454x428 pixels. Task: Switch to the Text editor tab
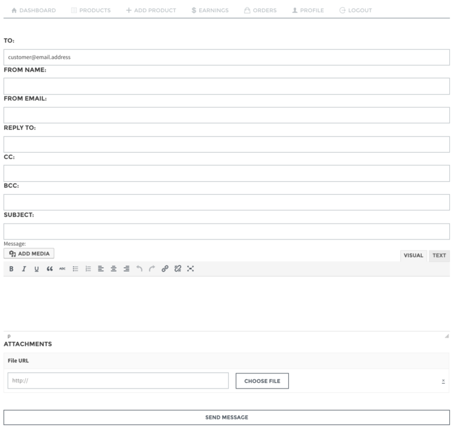point(439,256)
